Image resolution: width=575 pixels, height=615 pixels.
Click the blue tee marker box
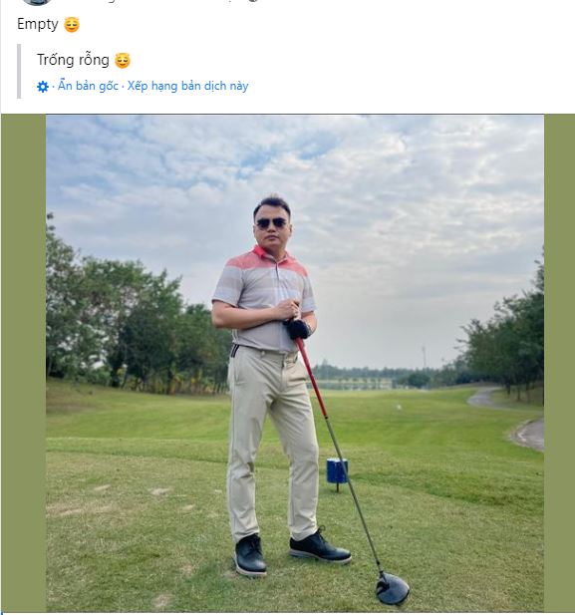click(336, 470)
